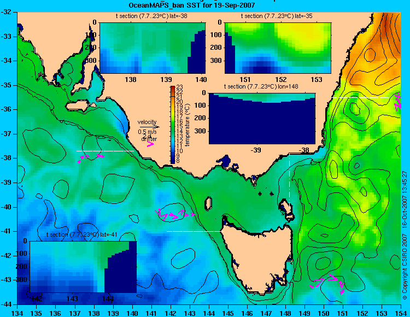Click the 143 tick under the lat=-41 inset
This screenshot has width=410, height=317.
72,298
